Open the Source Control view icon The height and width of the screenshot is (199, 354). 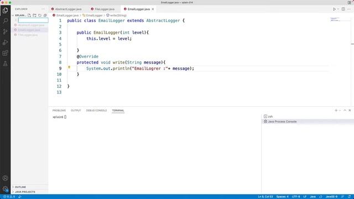click(x=5, y=32)
